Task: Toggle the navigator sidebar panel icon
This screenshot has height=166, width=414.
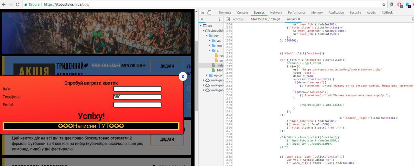Action: click(x=228, y=19)
